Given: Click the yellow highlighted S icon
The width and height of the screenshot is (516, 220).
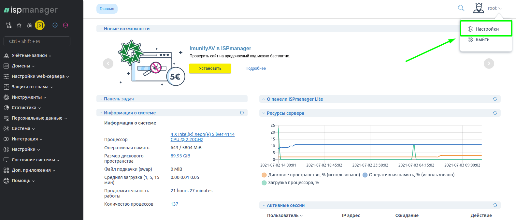Looking at the screenshot, I should pyautogui.click(x=40, y=25).
